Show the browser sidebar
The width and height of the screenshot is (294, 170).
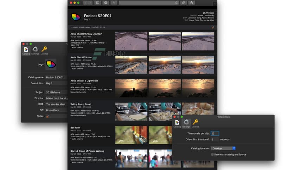pyautogui.click(x=97, y=2)
